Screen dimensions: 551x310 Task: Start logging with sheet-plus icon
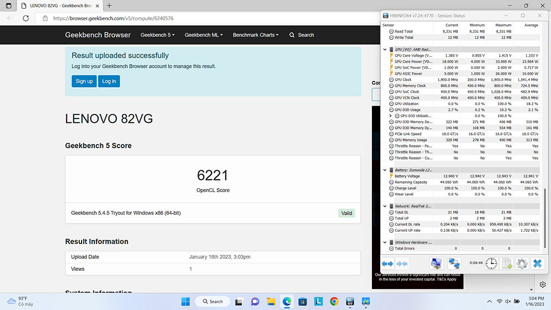pos(507,263)
